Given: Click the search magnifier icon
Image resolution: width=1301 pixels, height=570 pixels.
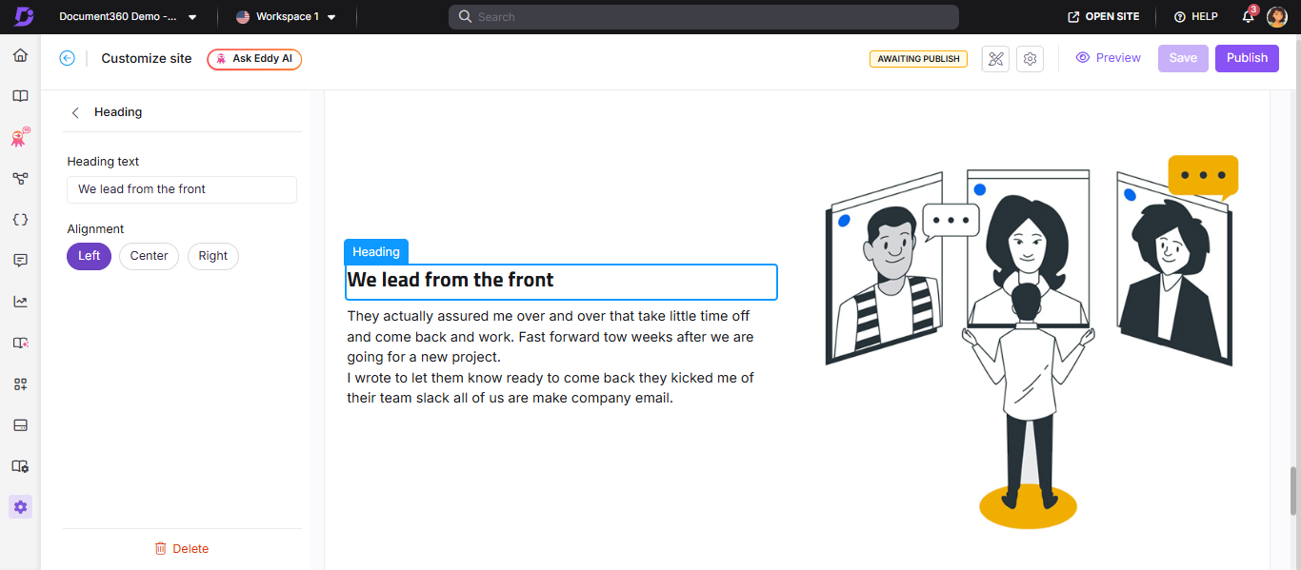Looking at the screenshot, I should point(465,17).
